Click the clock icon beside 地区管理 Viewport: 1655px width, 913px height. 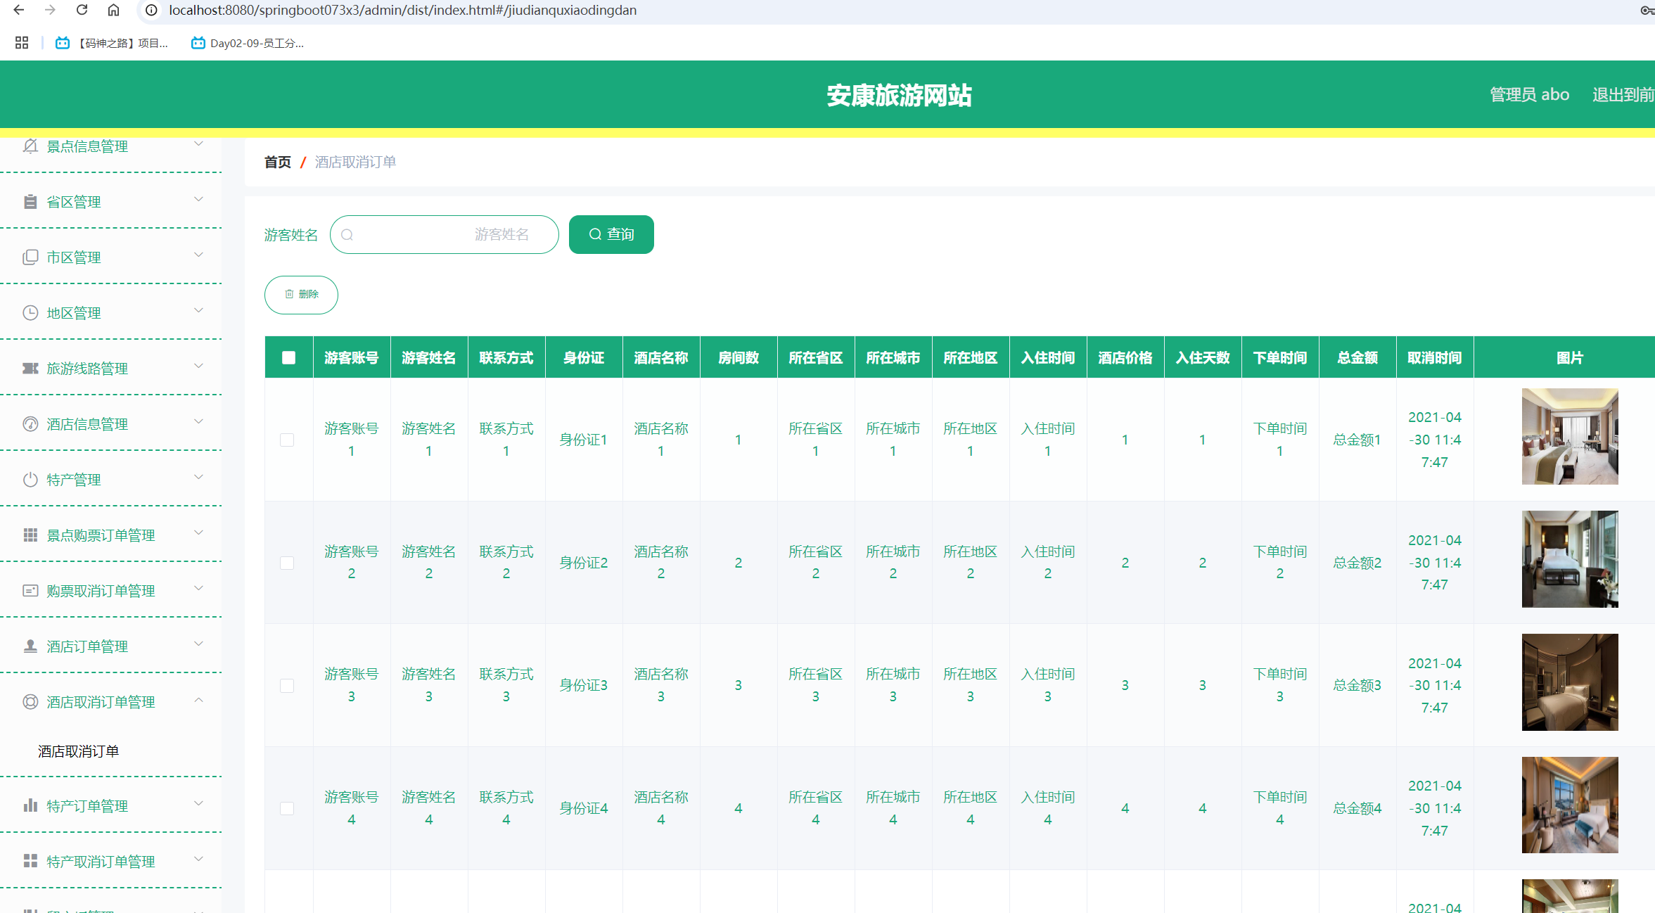point(30,313)
